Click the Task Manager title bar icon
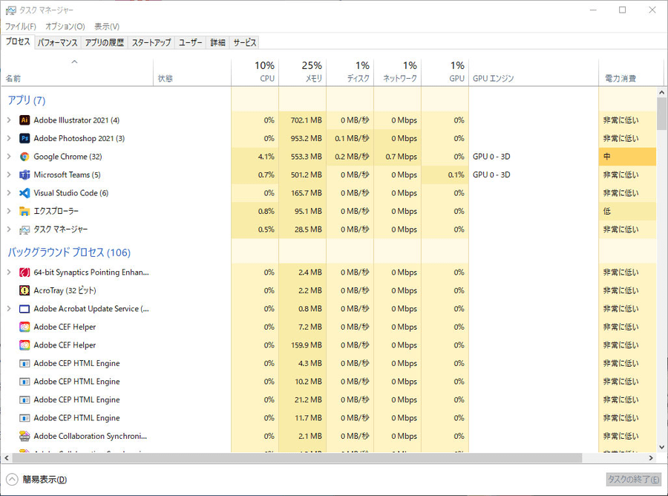This screenshot has width=668, height=496. tap(10, 10)
